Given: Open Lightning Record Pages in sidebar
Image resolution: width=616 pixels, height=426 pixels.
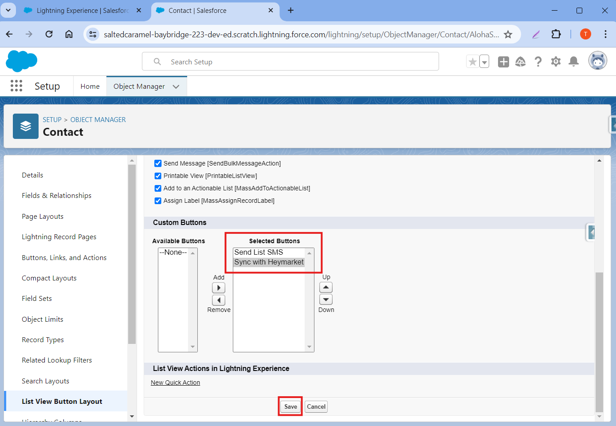Looking at the screenshot, I should tap(59, 237).
